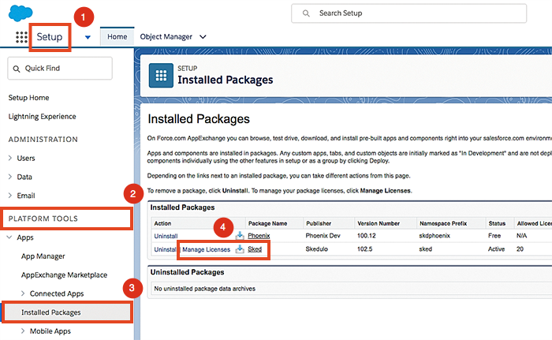Image resolution: width=552 pixels, height=340 pixels.
Task: Open App Manager
Action: point(43,256)
